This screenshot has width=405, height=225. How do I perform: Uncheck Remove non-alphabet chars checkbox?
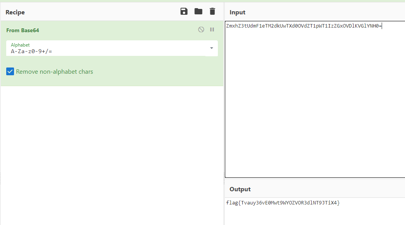10,71
